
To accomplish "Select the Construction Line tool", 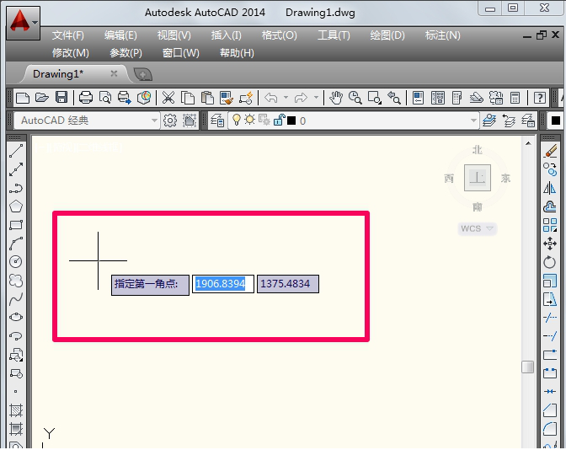I will tap(16, 169).
